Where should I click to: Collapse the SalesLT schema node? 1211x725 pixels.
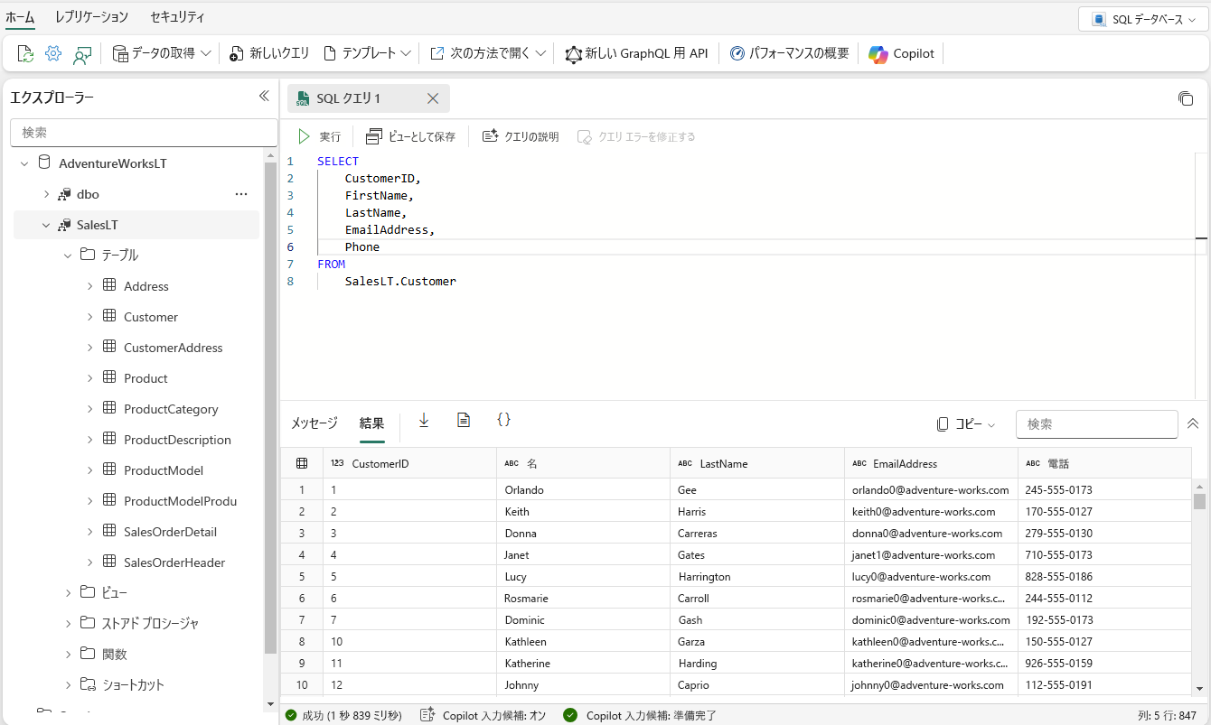point(46,225)
